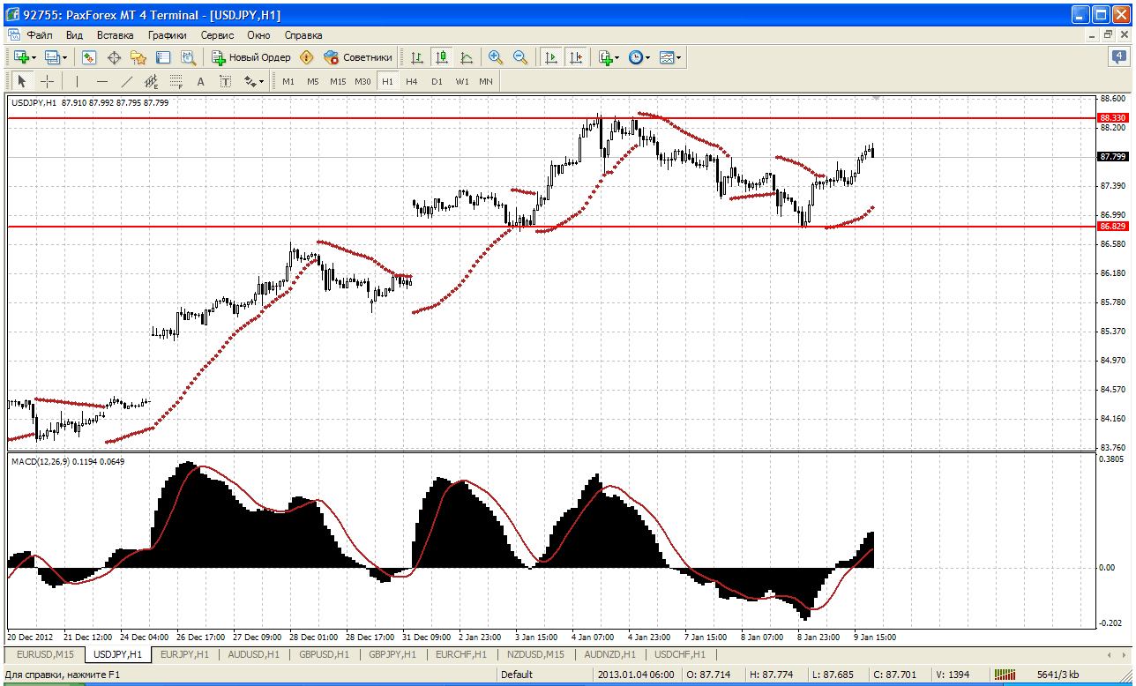Click the zoom in magnifier icon
1136x686 pixels.
[x=496, y=57]
